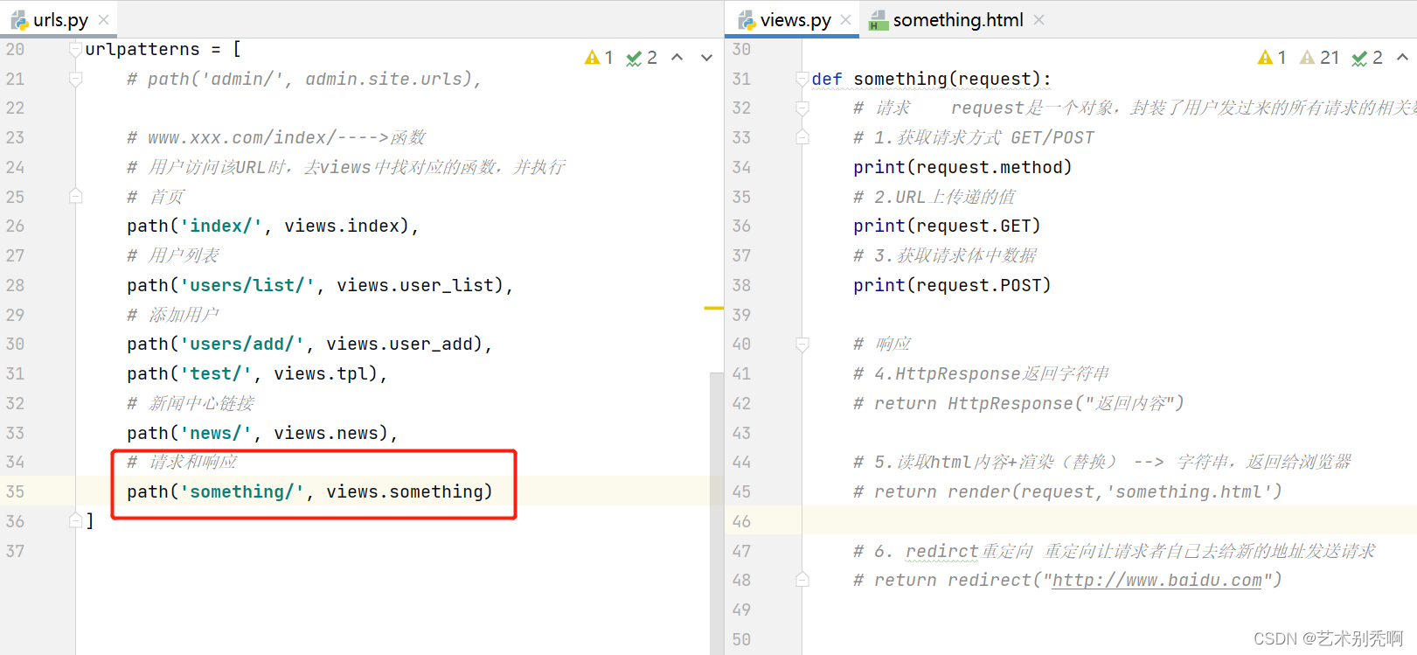
Task: Click the 'something/' string in path
Action: pos(242,491)
